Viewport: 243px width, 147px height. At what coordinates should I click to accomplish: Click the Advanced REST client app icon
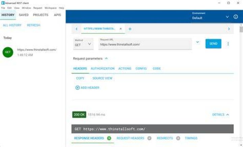pyautogui.click(x=3, y=3)
